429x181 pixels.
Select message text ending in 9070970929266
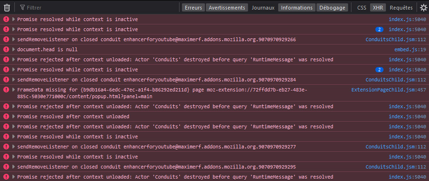point(157,39)
